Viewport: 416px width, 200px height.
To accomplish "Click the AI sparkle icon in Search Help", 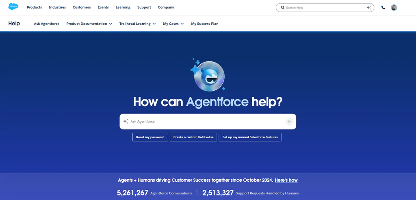I will point(368,8).
